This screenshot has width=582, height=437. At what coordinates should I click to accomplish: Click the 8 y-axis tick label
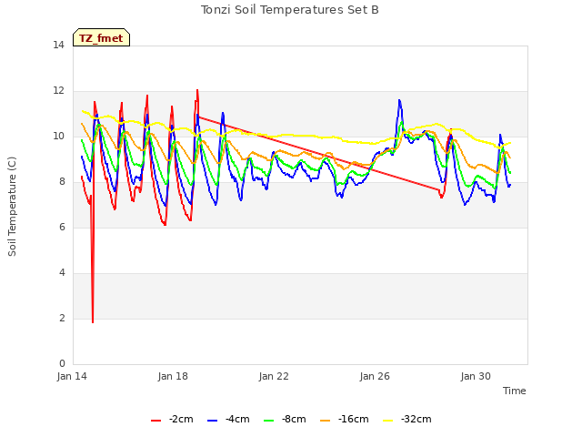point(62,182)
